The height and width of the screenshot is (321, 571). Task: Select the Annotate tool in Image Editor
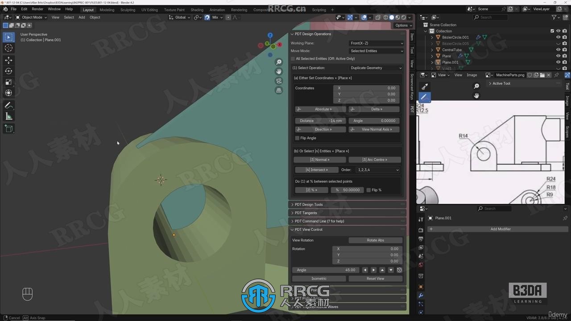424,97
